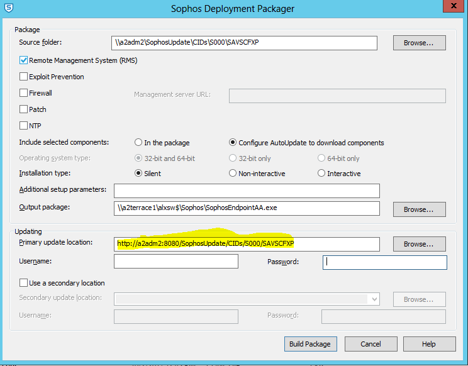Click the 'Operating system type:' label
Viewport: 468px width, 366px height.
pos(55,158)
